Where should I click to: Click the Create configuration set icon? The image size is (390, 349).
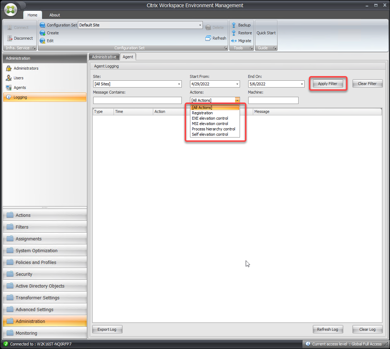pos(42,33)
